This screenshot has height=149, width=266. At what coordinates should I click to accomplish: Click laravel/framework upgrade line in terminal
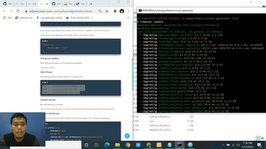pyautogui.click(x=178, y=51)
